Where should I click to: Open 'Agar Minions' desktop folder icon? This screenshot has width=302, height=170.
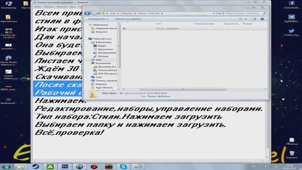(8, 18)
